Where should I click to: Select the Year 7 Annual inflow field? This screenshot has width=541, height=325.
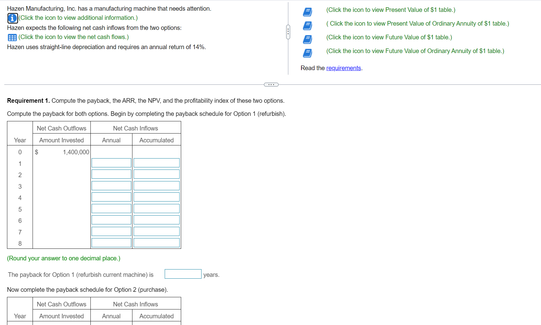[x=111, y=231]
